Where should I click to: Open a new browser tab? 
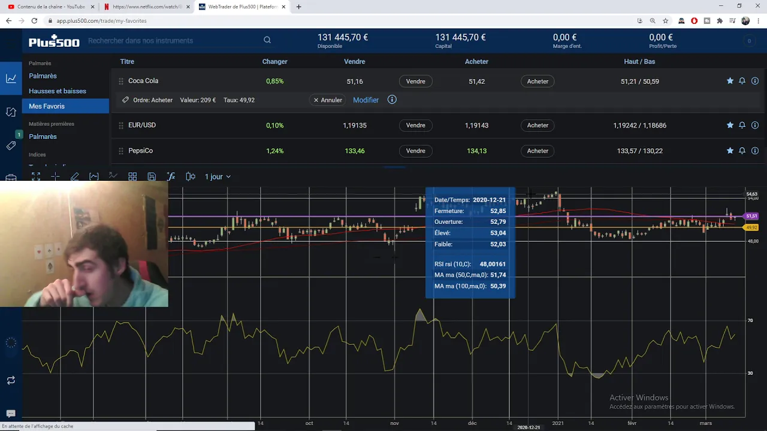tap(298, 7)
